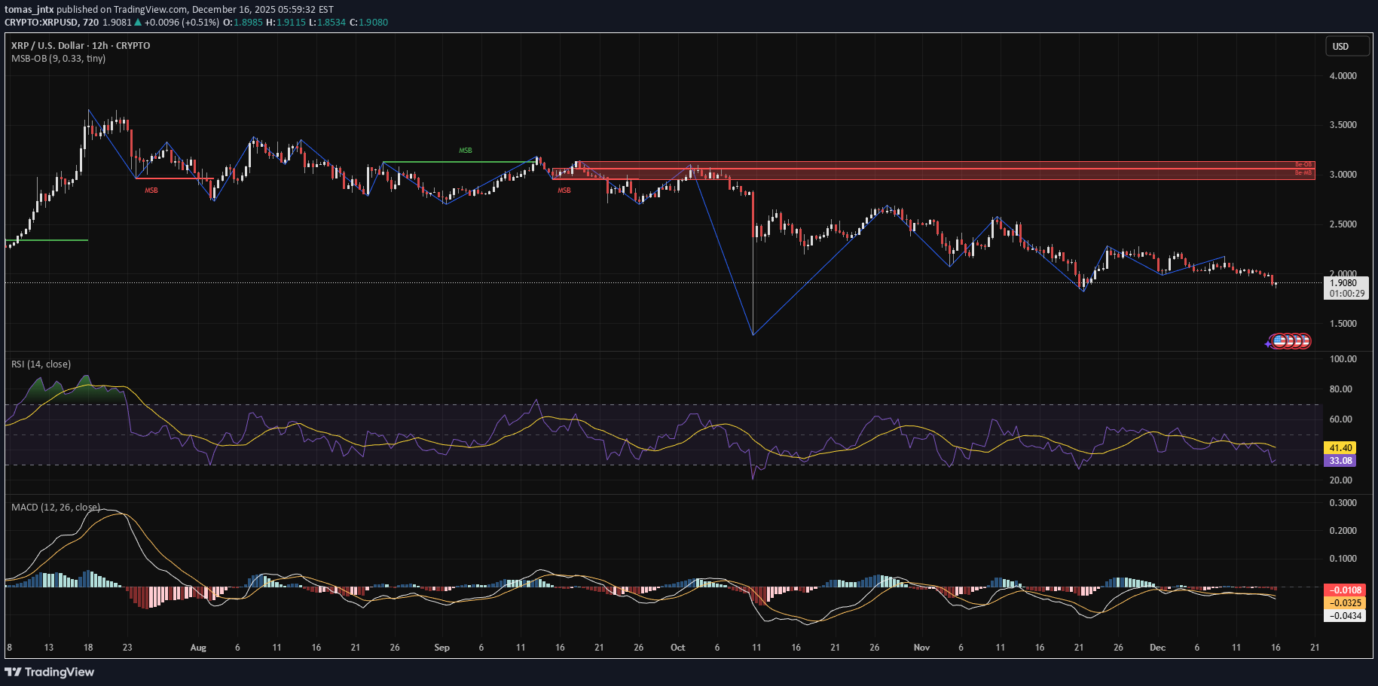Screen dimensions: 1378x686
Task: Click the Oct label on the time axis
Action: coord(677,648)
